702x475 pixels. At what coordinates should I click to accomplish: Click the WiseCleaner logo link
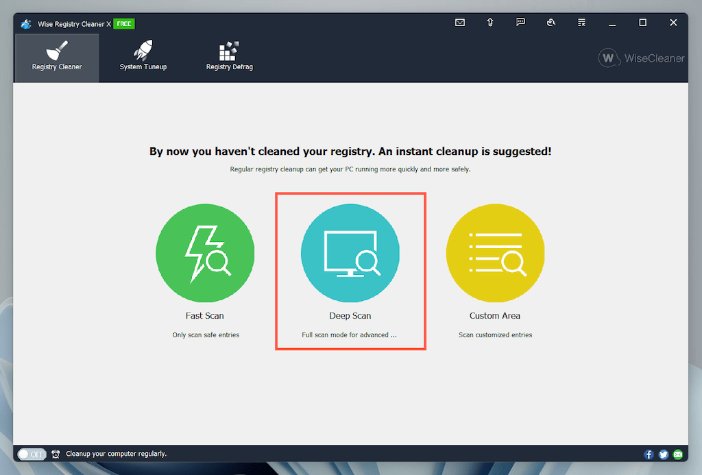[x=641, y=58]
